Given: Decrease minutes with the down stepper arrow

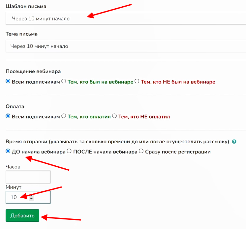Looking at the screenshot, I should [x=31, y=199].
